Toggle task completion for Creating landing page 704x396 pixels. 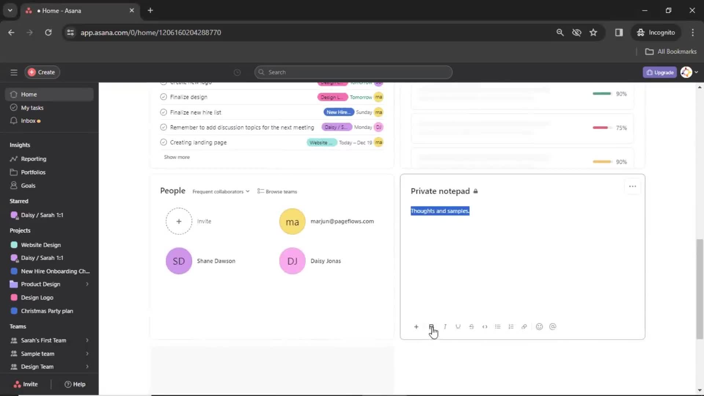164,142
